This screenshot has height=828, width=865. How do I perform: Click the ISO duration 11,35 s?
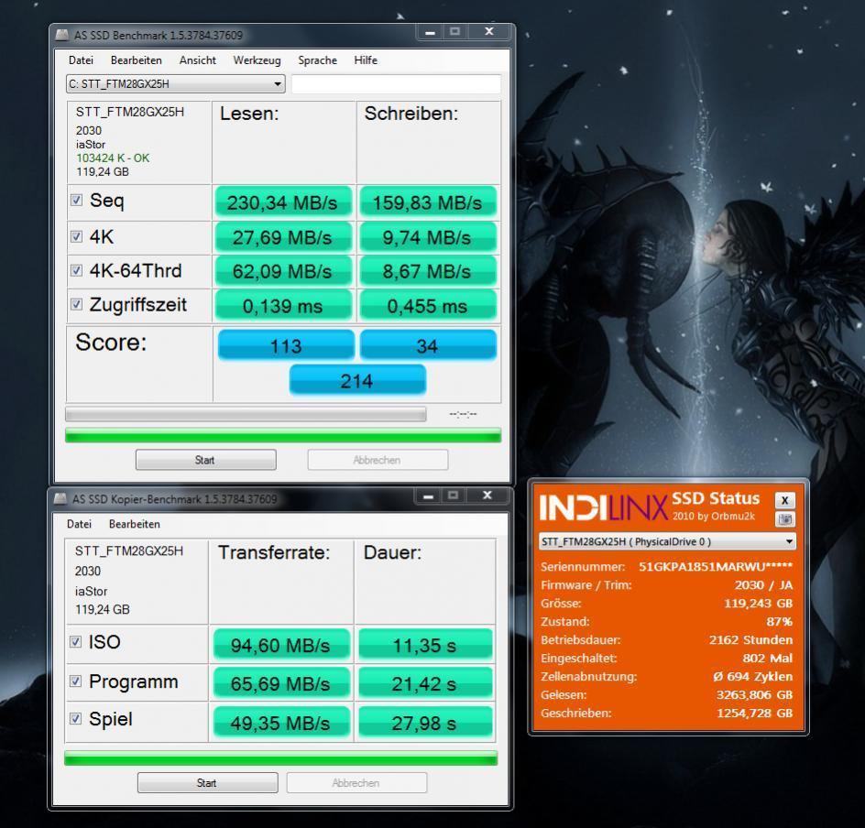click(x=425, y=645)
